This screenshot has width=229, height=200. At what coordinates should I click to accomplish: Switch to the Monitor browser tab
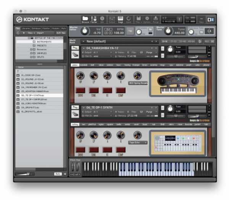pos(46,28)
